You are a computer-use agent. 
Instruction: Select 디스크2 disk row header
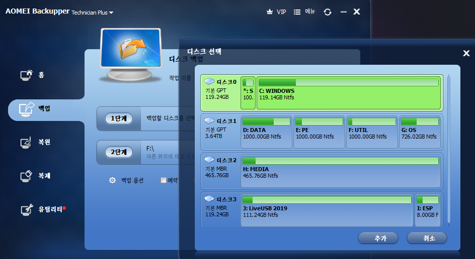tap(221, 171)
